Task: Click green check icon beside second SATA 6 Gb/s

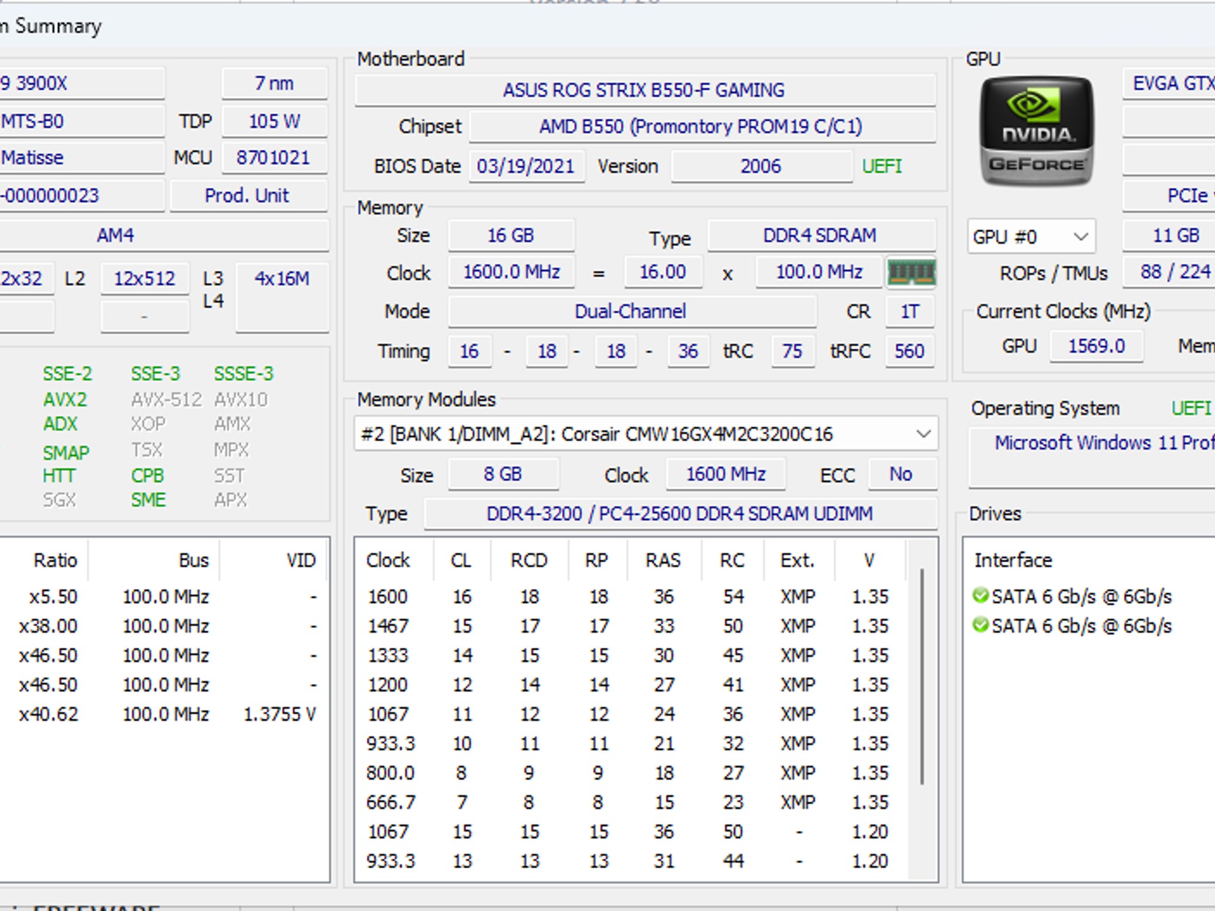Action: click(981, 625)
